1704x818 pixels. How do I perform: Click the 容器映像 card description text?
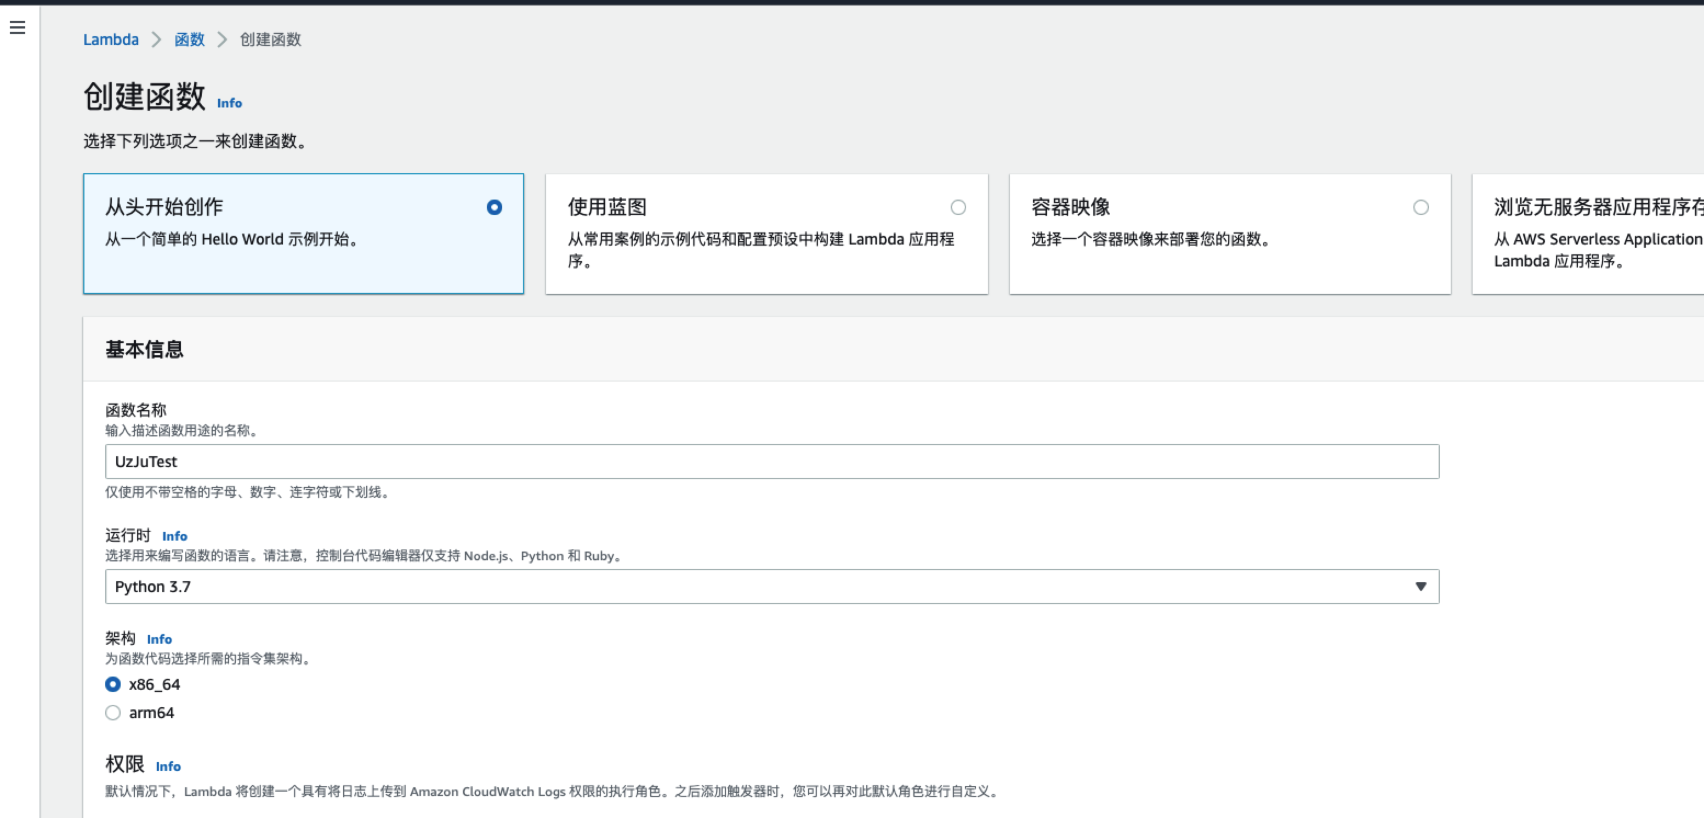(1151, 240)
